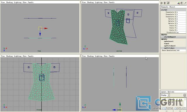Click the second channel box layout icon

(x=165, y=3)
